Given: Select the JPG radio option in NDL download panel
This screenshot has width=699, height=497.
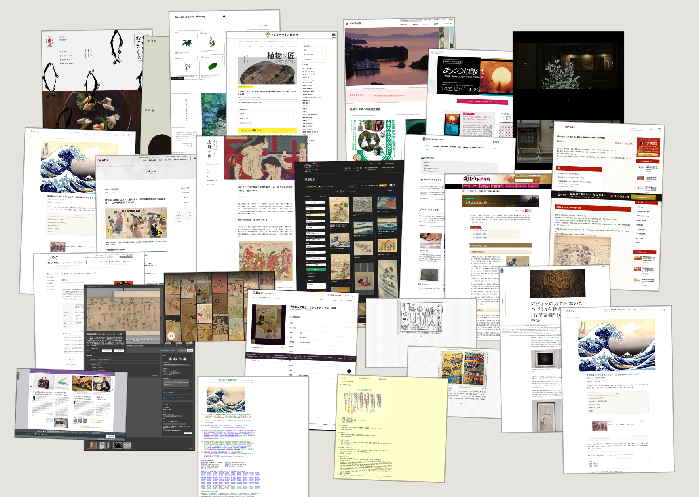Looking at the screenshot, I should click(164, 409).
